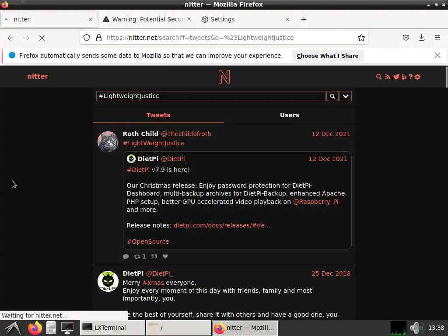Screen dimensions: 448x336
Task: Click the page vertical scrollbar
Action: tap(446, 77)
